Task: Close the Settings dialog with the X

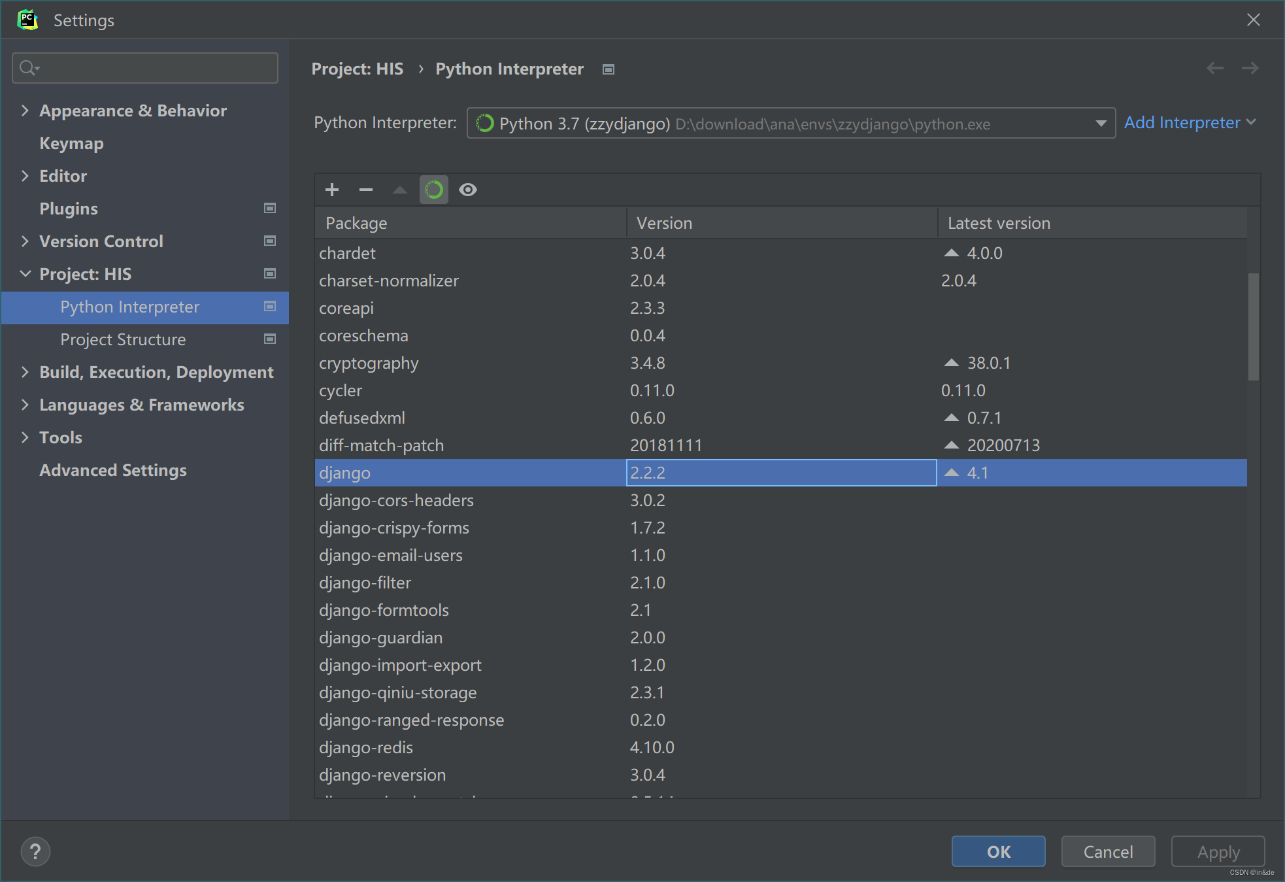Action: coord(1253,20)
